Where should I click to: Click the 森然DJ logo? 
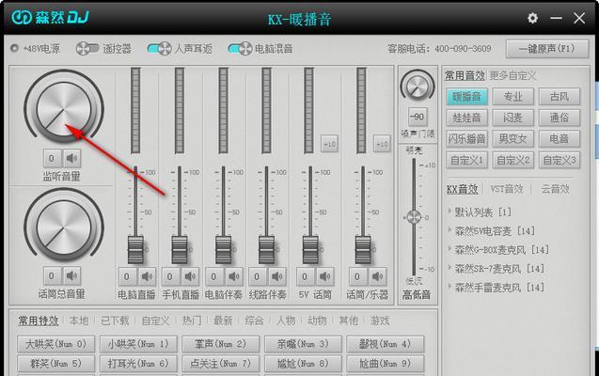point(50,17)
